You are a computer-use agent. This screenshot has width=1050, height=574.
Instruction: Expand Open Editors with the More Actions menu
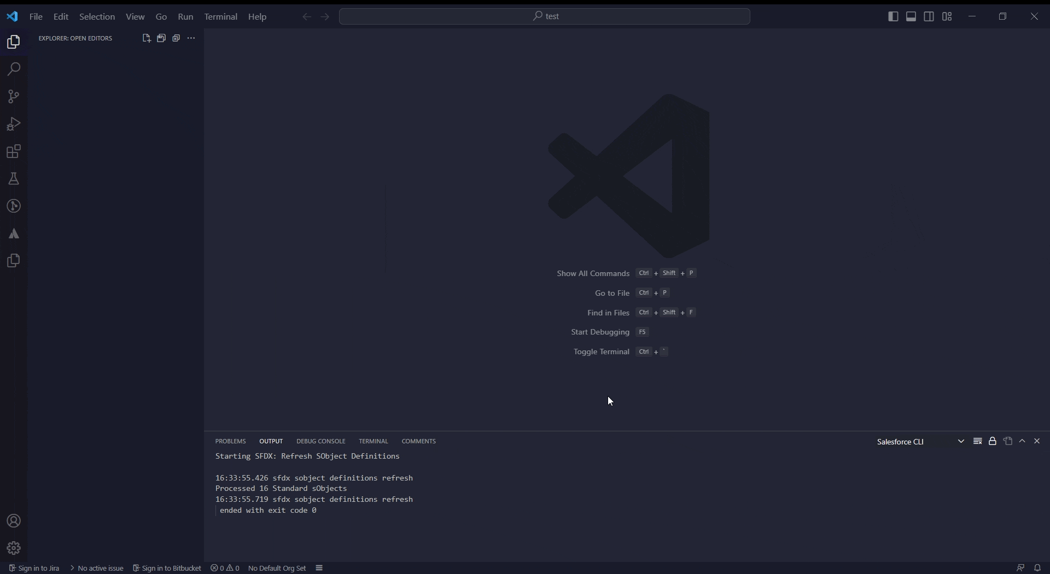[x=191, y=38]
